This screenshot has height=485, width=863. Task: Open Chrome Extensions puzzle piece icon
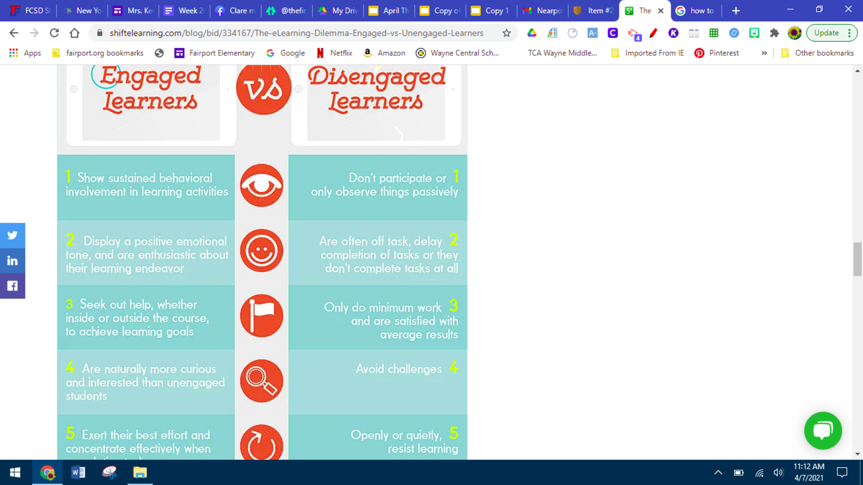[x=774, y=33]
